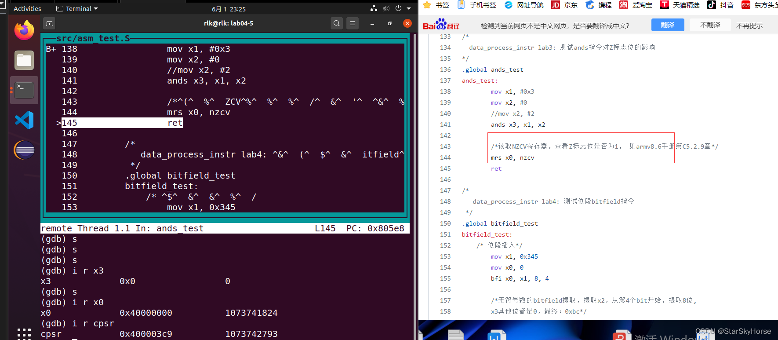Screen dimensions: 778x340
Task: Maximize the terminal window
Action: pos(389,23)
